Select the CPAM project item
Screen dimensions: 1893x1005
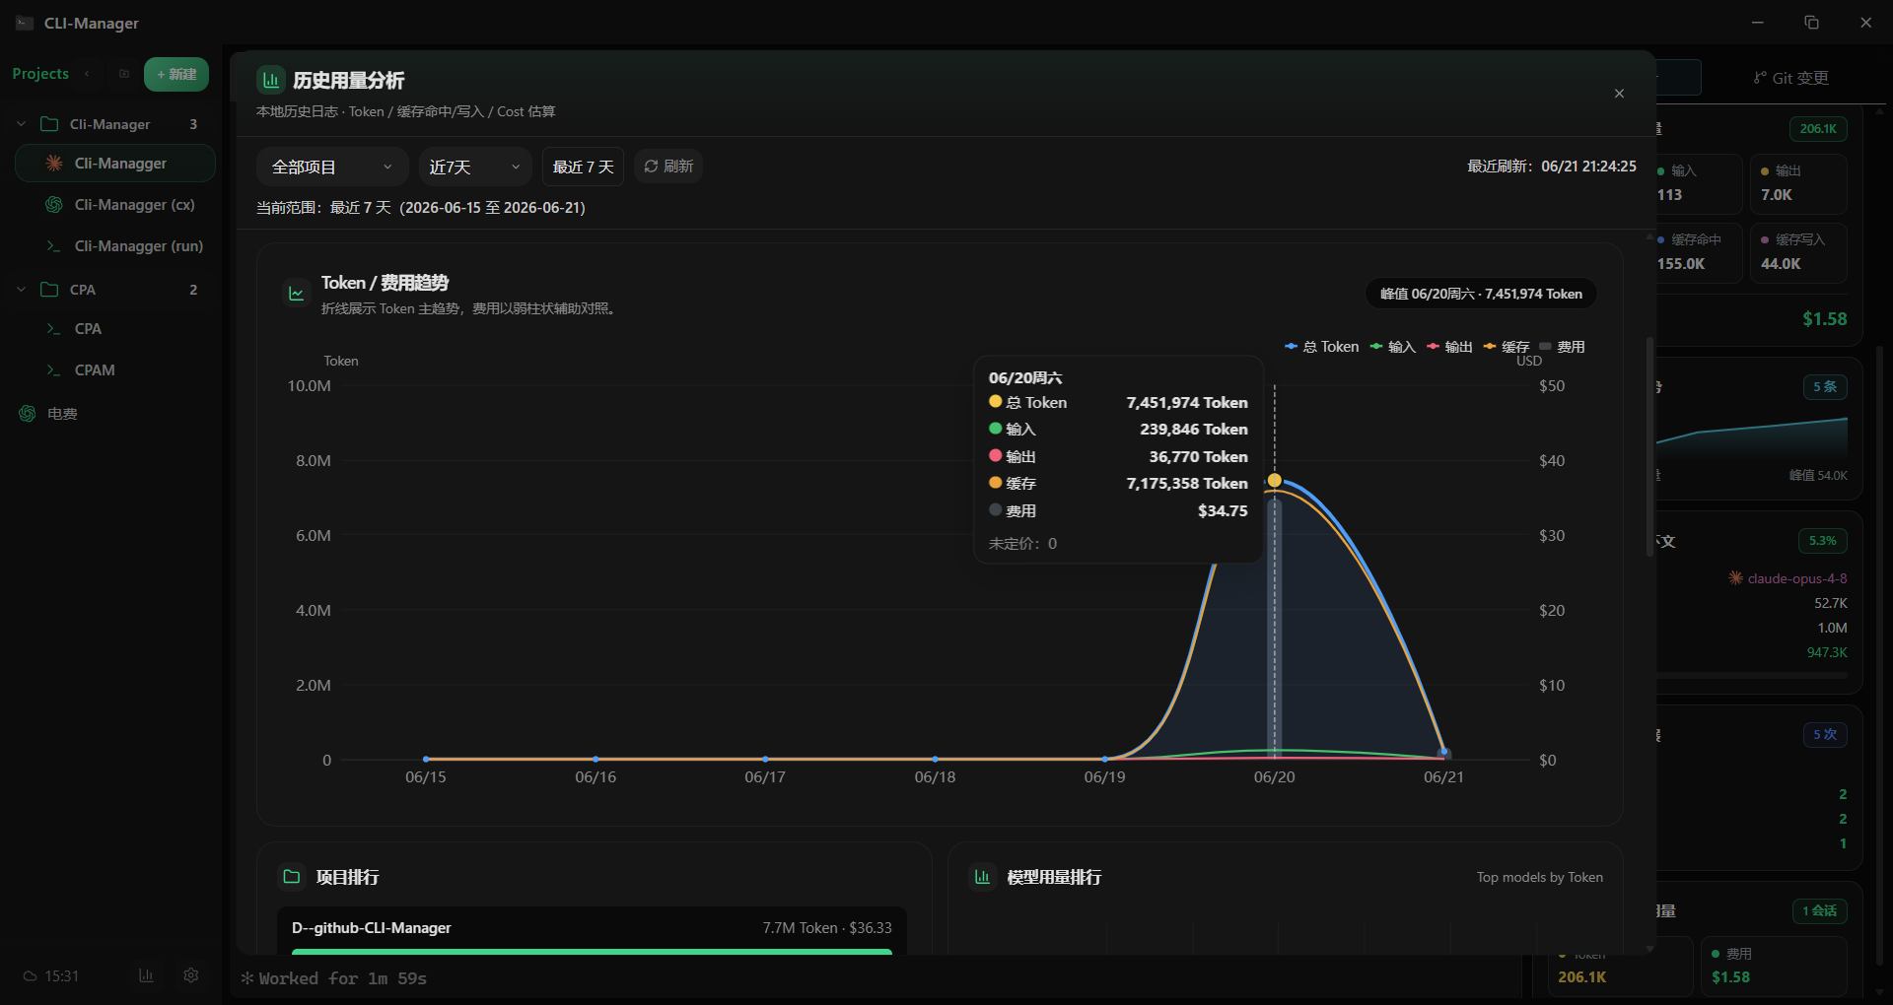tap(115, 370)
